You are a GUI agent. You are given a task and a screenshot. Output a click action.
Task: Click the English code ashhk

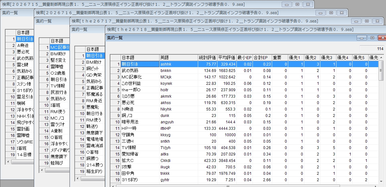point(166,64)
